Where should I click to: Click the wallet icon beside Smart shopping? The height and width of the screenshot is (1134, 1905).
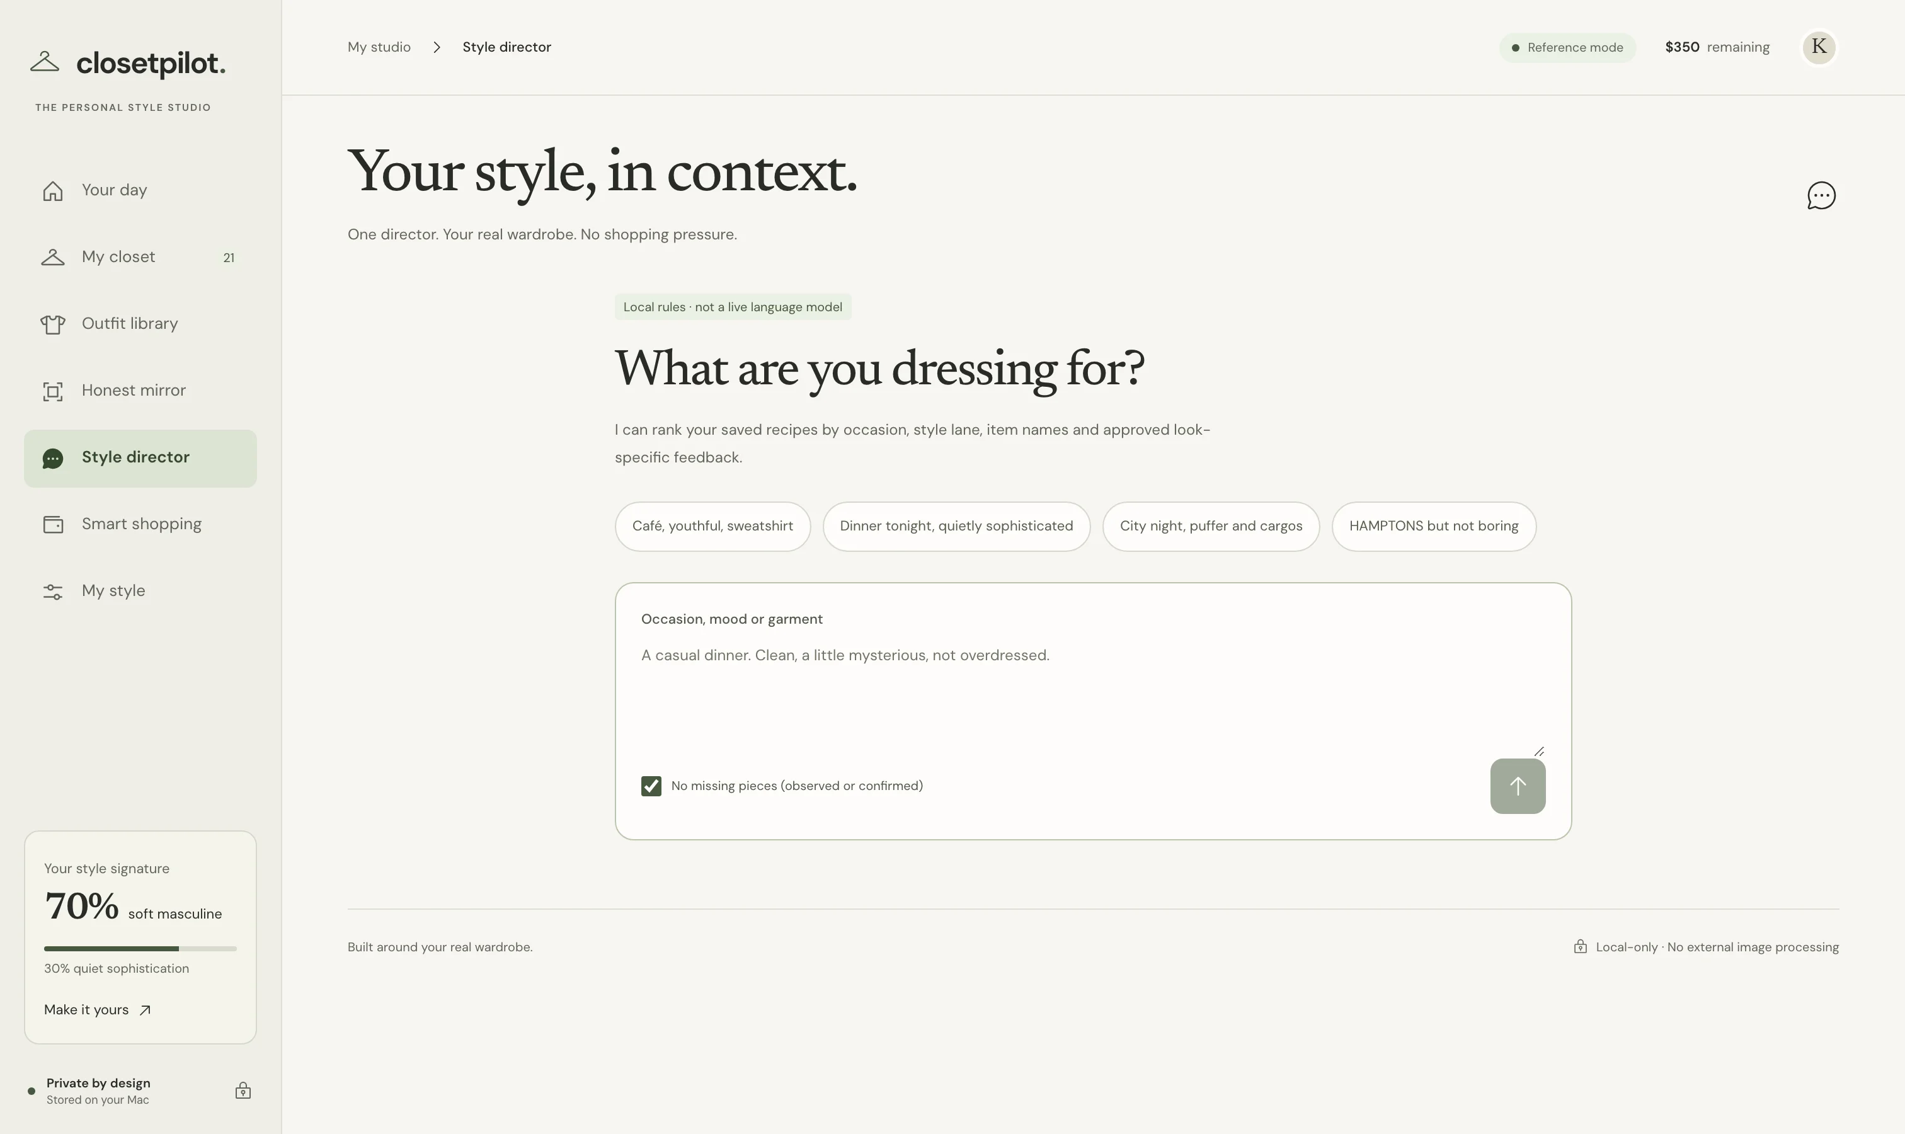(53, 524)
